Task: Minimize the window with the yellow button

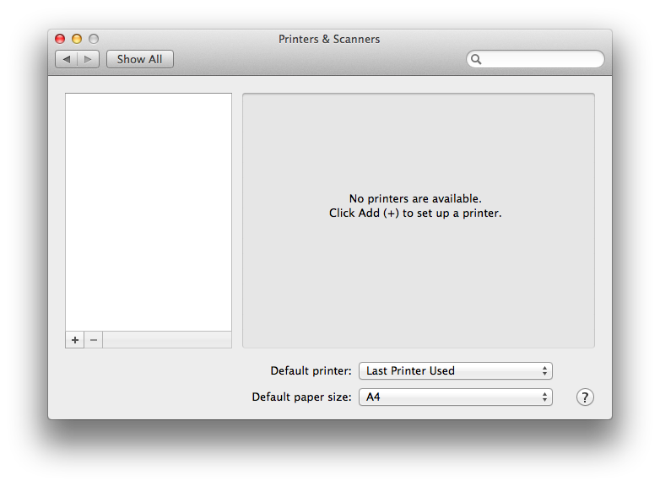Action: [77, 39]
